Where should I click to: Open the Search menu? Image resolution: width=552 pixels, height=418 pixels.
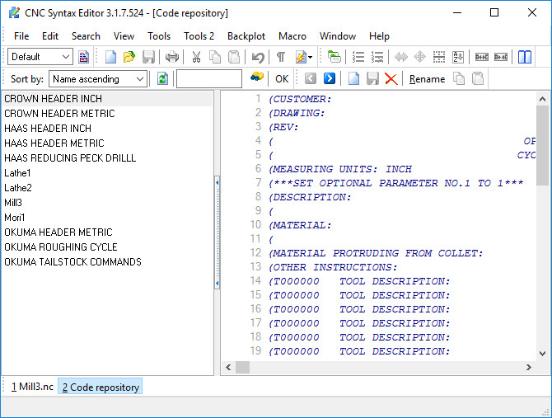[x=86, y=36]
